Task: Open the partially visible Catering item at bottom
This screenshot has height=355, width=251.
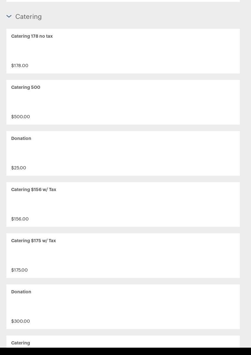Action: 20,343
